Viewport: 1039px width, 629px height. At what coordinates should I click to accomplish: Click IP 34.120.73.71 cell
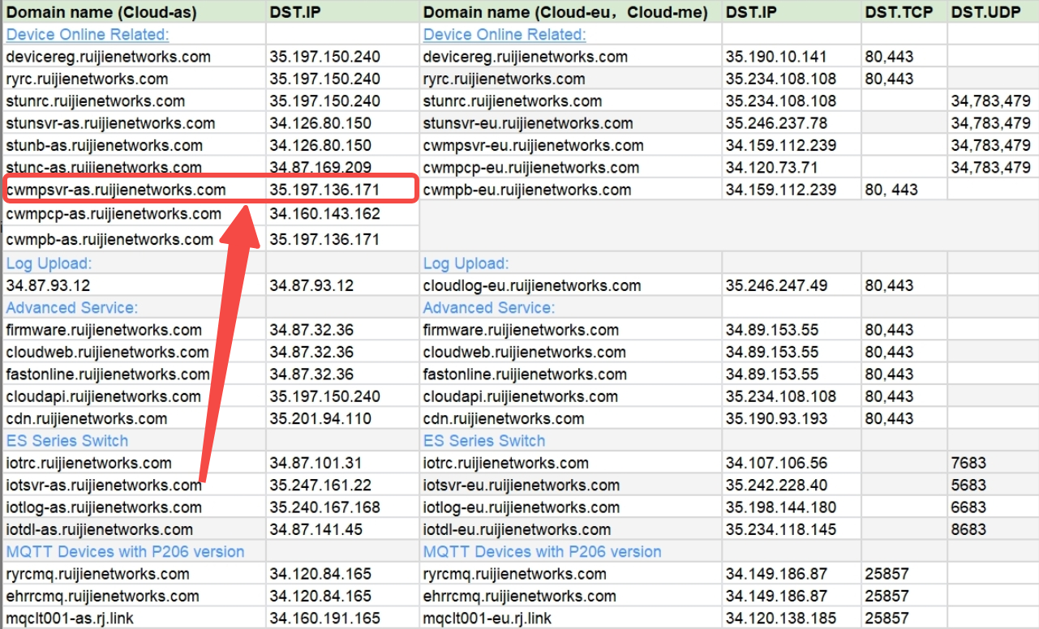click(792, 168)
